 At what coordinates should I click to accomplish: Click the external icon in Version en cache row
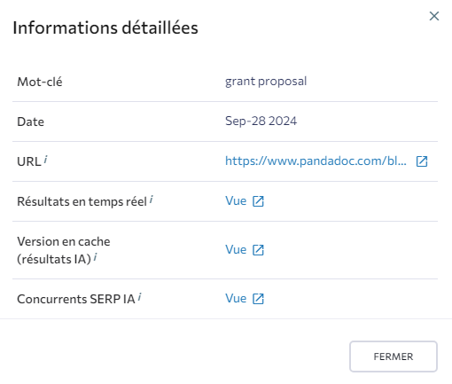click(258, 250)
